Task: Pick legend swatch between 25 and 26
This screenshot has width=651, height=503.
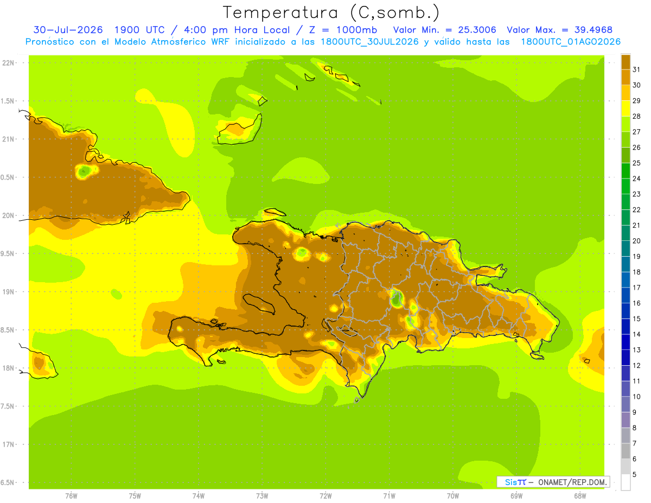Action: tap(626, 155)
